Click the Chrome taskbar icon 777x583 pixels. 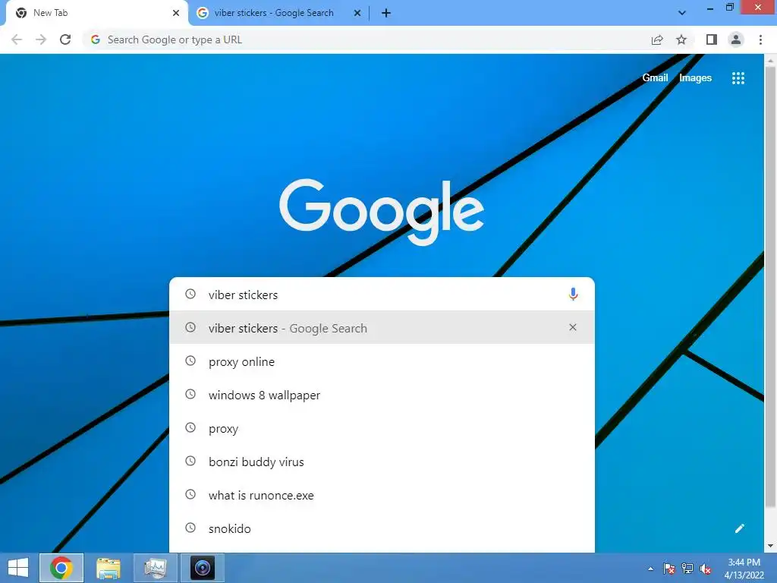(61, 568)
